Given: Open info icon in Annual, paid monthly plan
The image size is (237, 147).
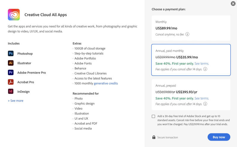Looking at the screenshot, I should [x=205, y=69].
